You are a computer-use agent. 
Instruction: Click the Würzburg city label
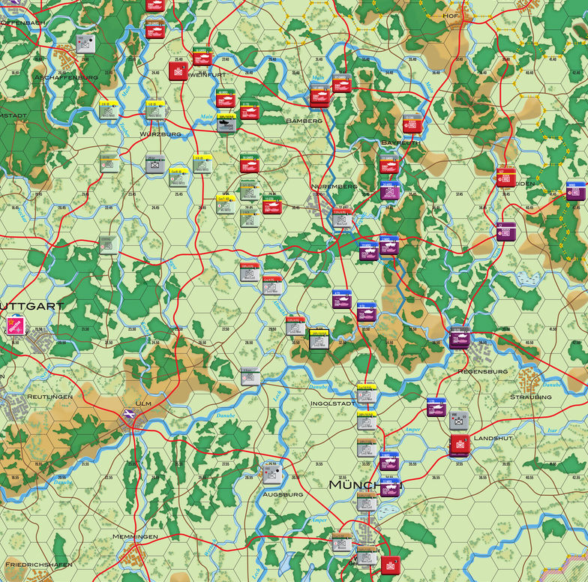[x=160, y=133]
